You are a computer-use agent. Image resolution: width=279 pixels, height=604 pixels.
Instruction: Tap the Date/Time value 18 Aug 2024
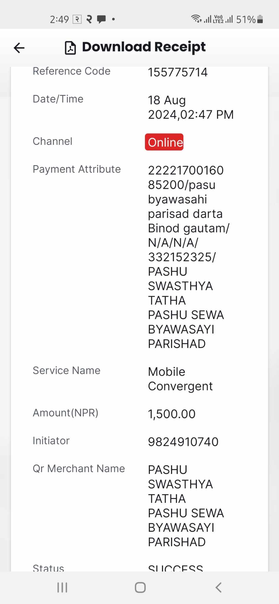click(191, 107)
